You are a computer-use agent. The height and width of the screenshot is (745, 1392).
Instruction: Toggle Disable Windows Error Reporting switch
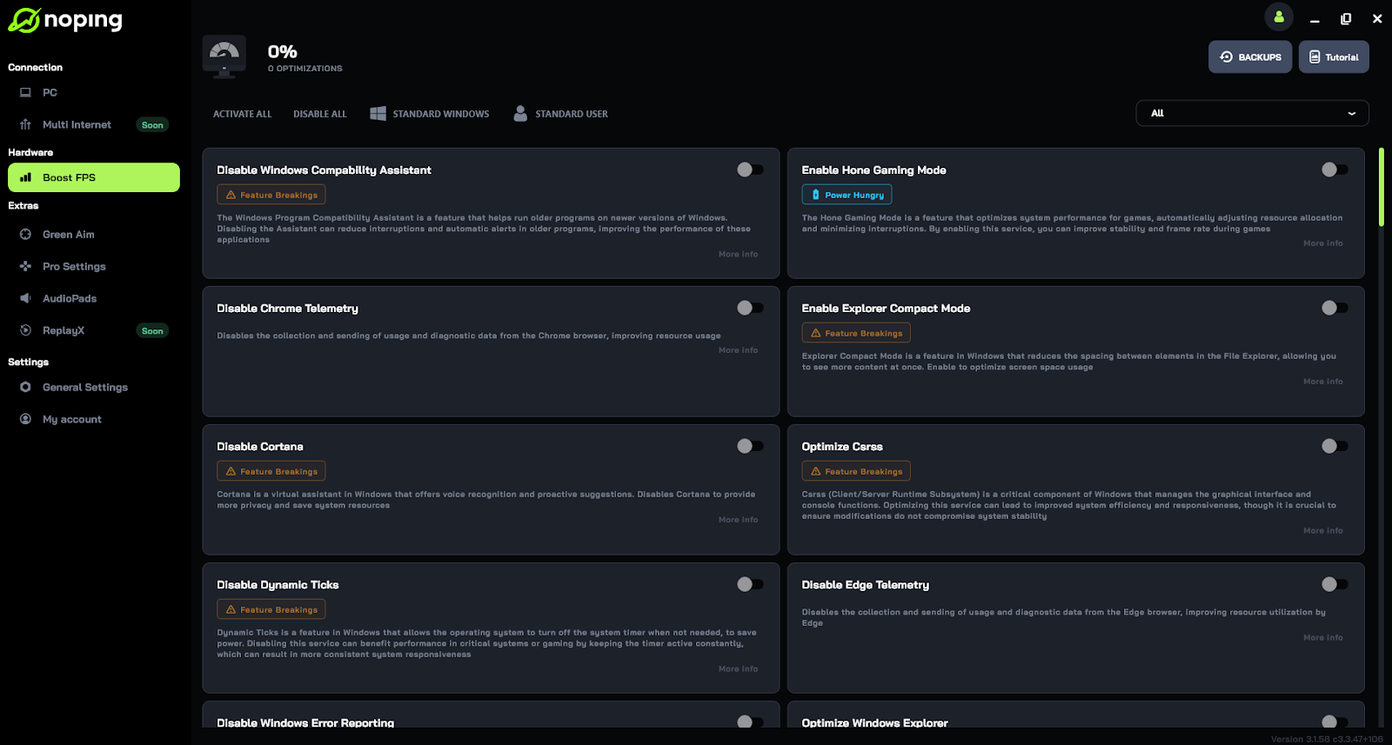750,722
